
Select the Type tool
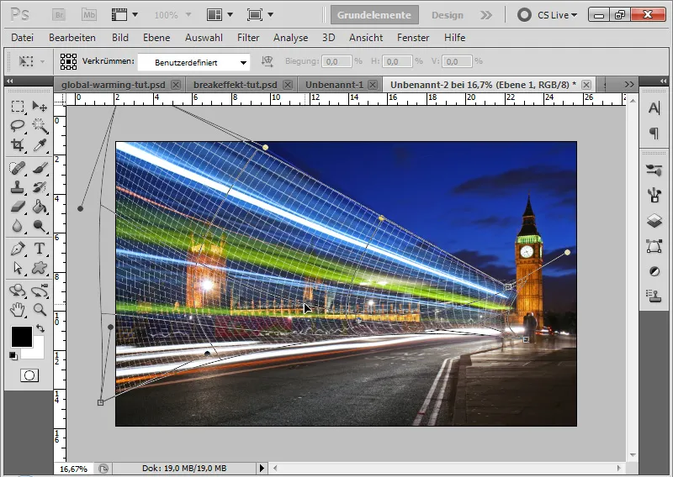click(40, 248)
